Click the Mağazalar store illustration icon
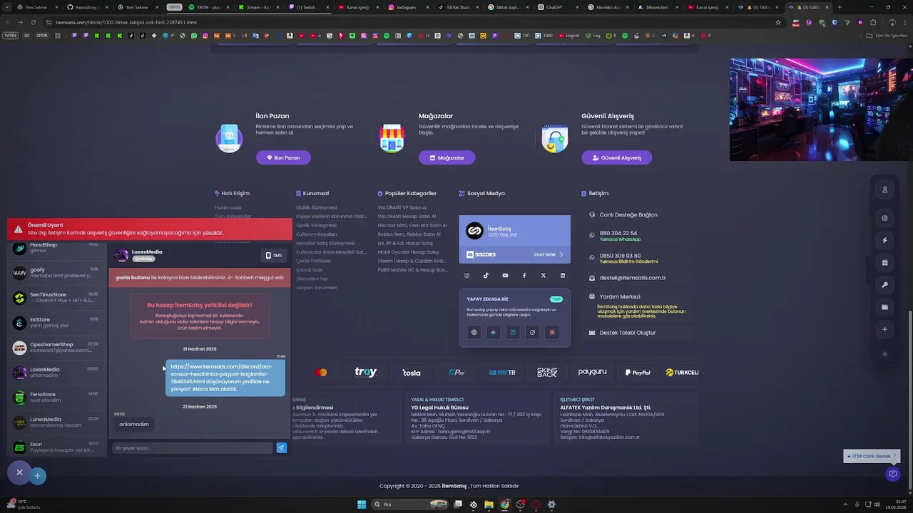The height and width of the screenshot is (513, 913). pos(392,138)
